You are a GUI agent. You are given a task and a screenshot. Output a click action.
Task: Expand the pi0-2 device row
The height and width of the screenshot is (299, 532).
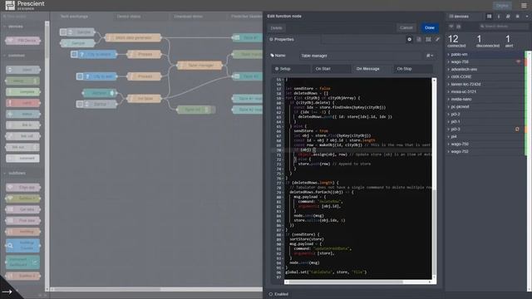point(448,115)
